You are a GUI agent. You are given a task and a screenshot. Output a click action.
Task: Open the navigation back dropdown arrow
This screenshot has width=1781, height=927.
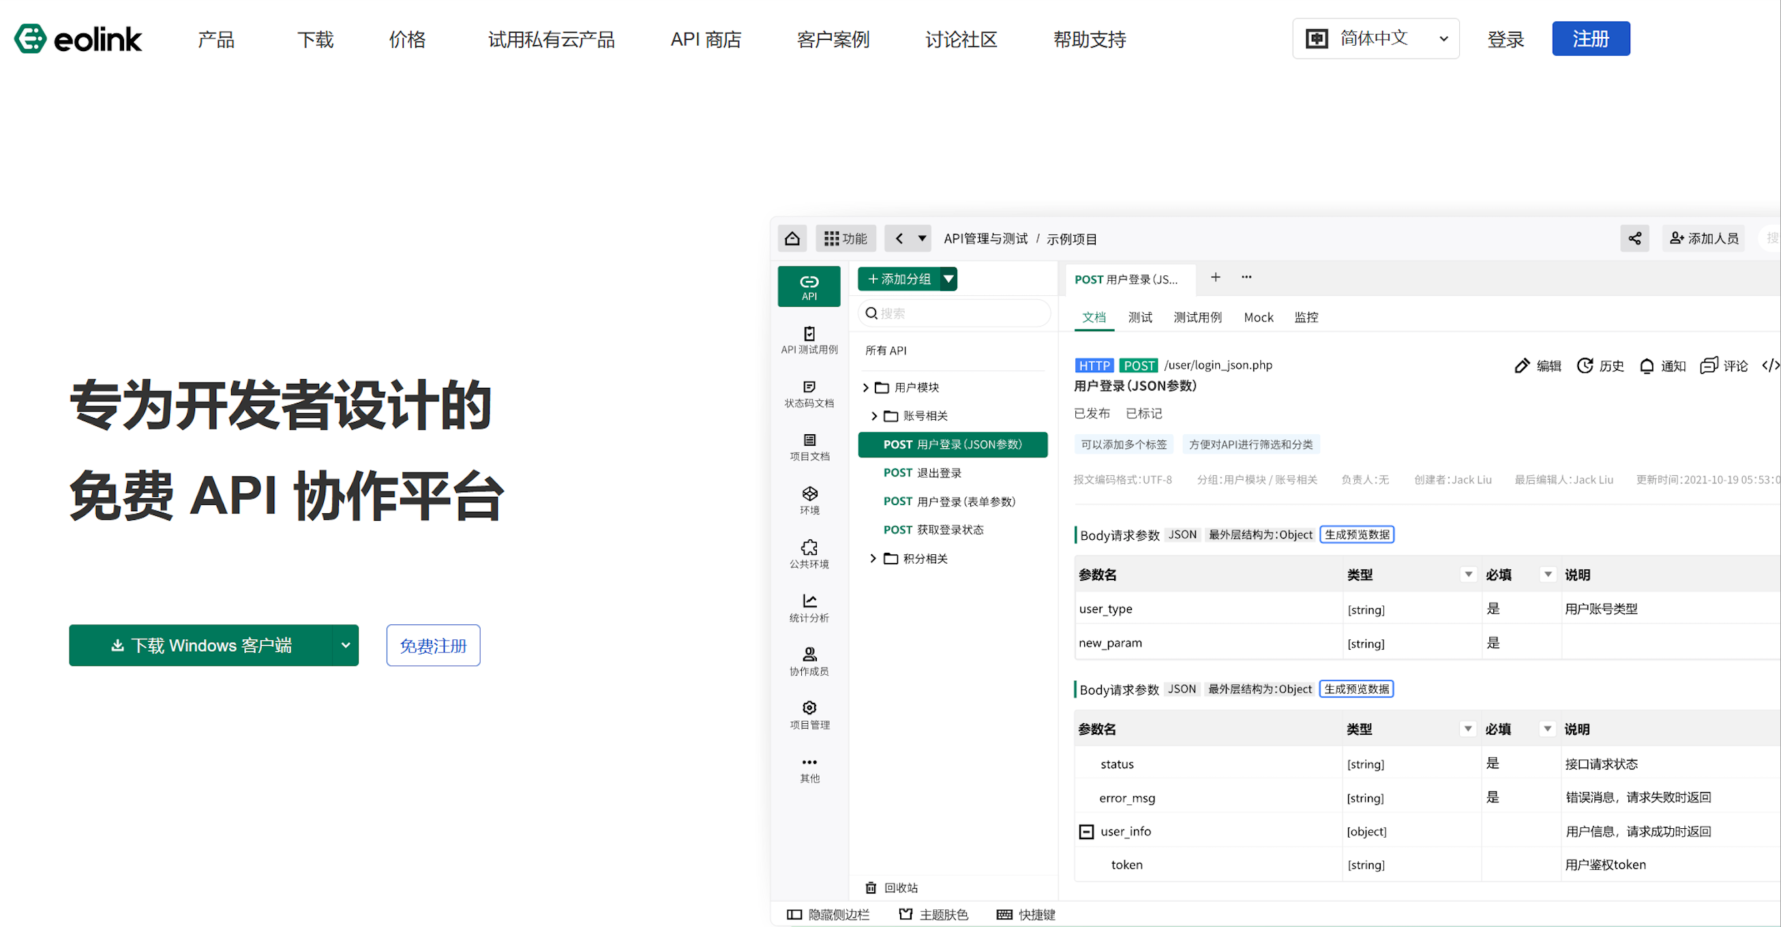point(922,239)
